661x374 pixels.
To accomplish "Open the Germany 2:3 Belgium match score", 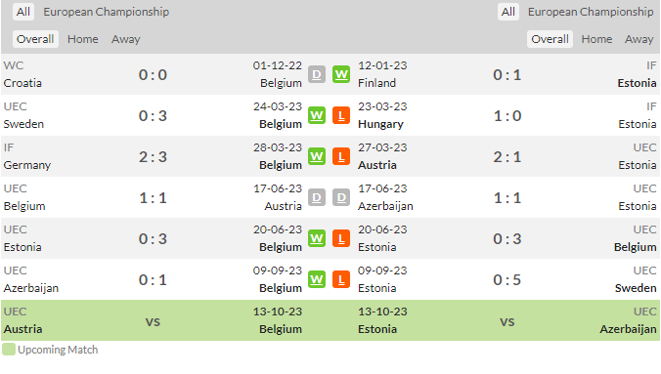I will click(x=153, y=156).
